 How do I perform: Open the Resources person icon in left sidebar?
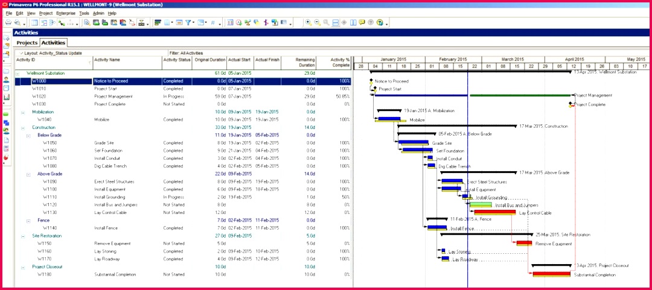pos(6,80)
